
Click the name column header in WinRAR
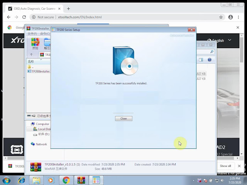click(x=38, y=61)
